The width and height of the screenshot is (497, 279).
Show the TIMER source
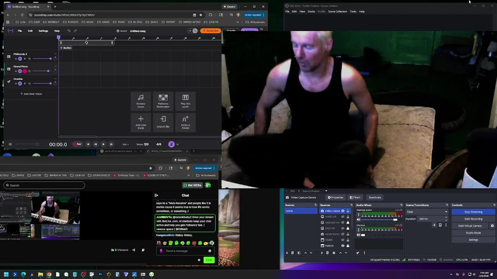[343, 240]
